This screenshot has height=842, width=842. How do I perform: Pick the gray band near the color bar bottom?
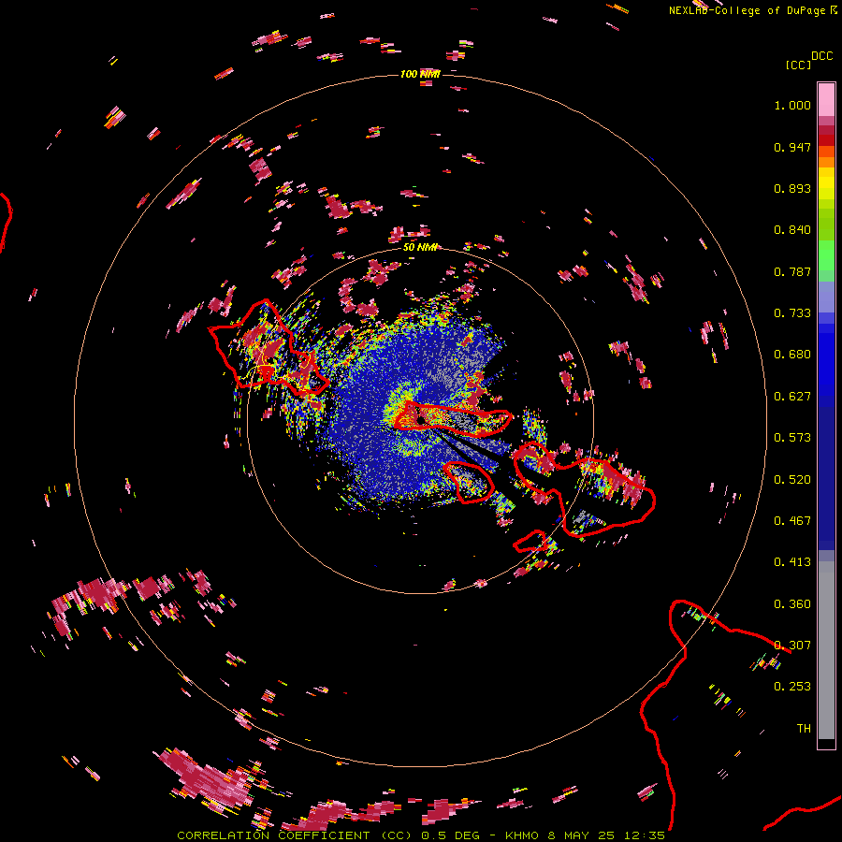pyautogui.click(x=826, y=650)
